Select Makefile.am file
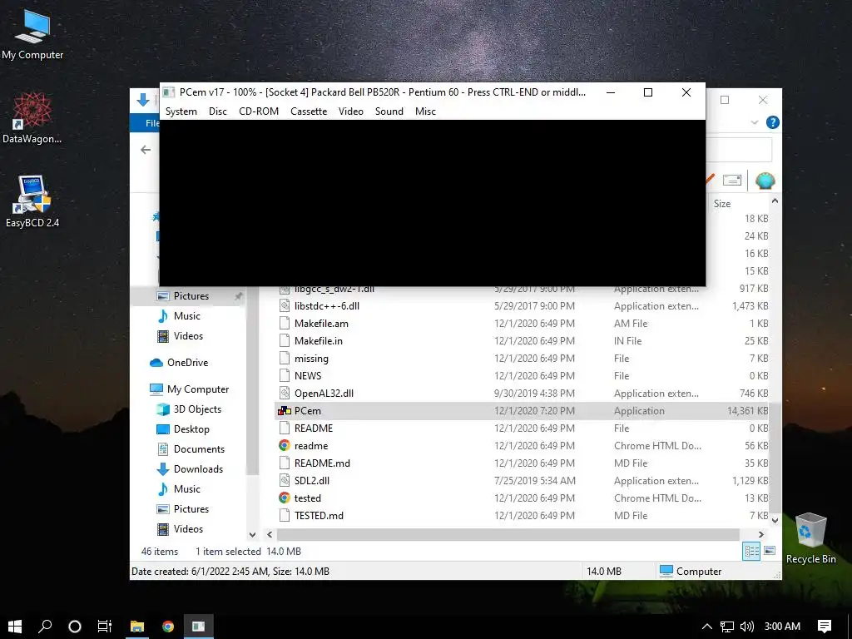Viewport: 852px width, 639px height. point(321,324)
